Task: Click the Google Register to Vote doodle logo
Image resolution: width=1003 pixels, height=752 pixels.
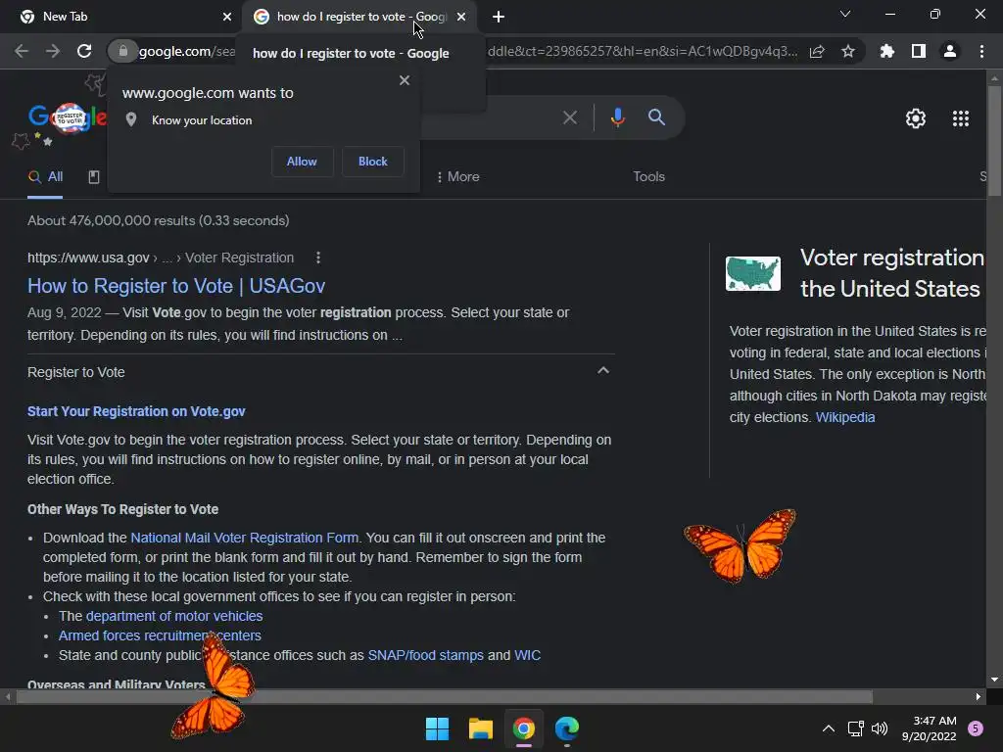Action: [x=67, y=117]
